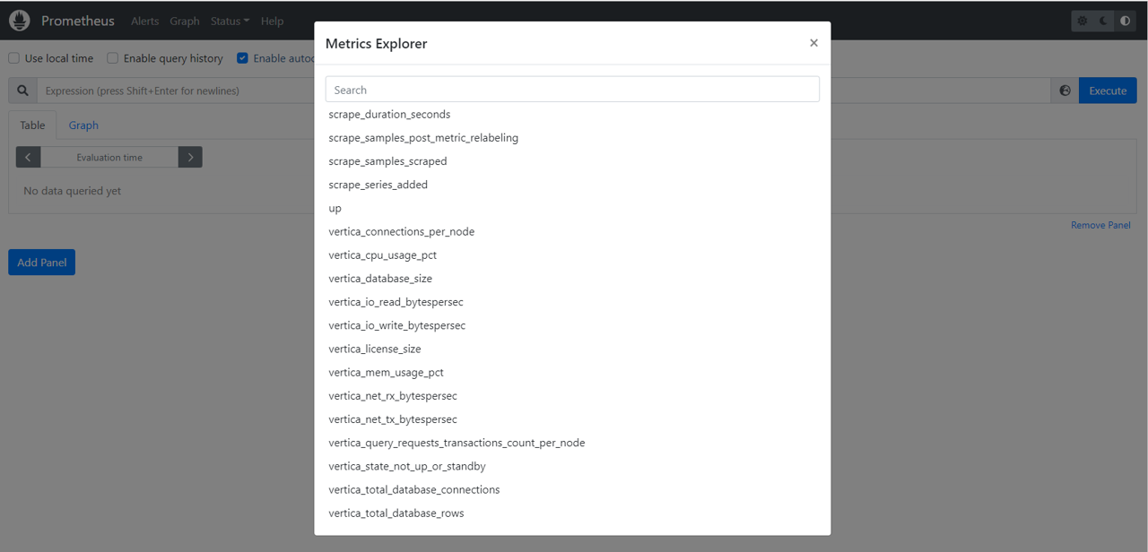Viewport: 1148px width, 552px height.
Task: Select the vertica_total_database_rows metric
Action: pyautogui.click(x=396, y=513)
